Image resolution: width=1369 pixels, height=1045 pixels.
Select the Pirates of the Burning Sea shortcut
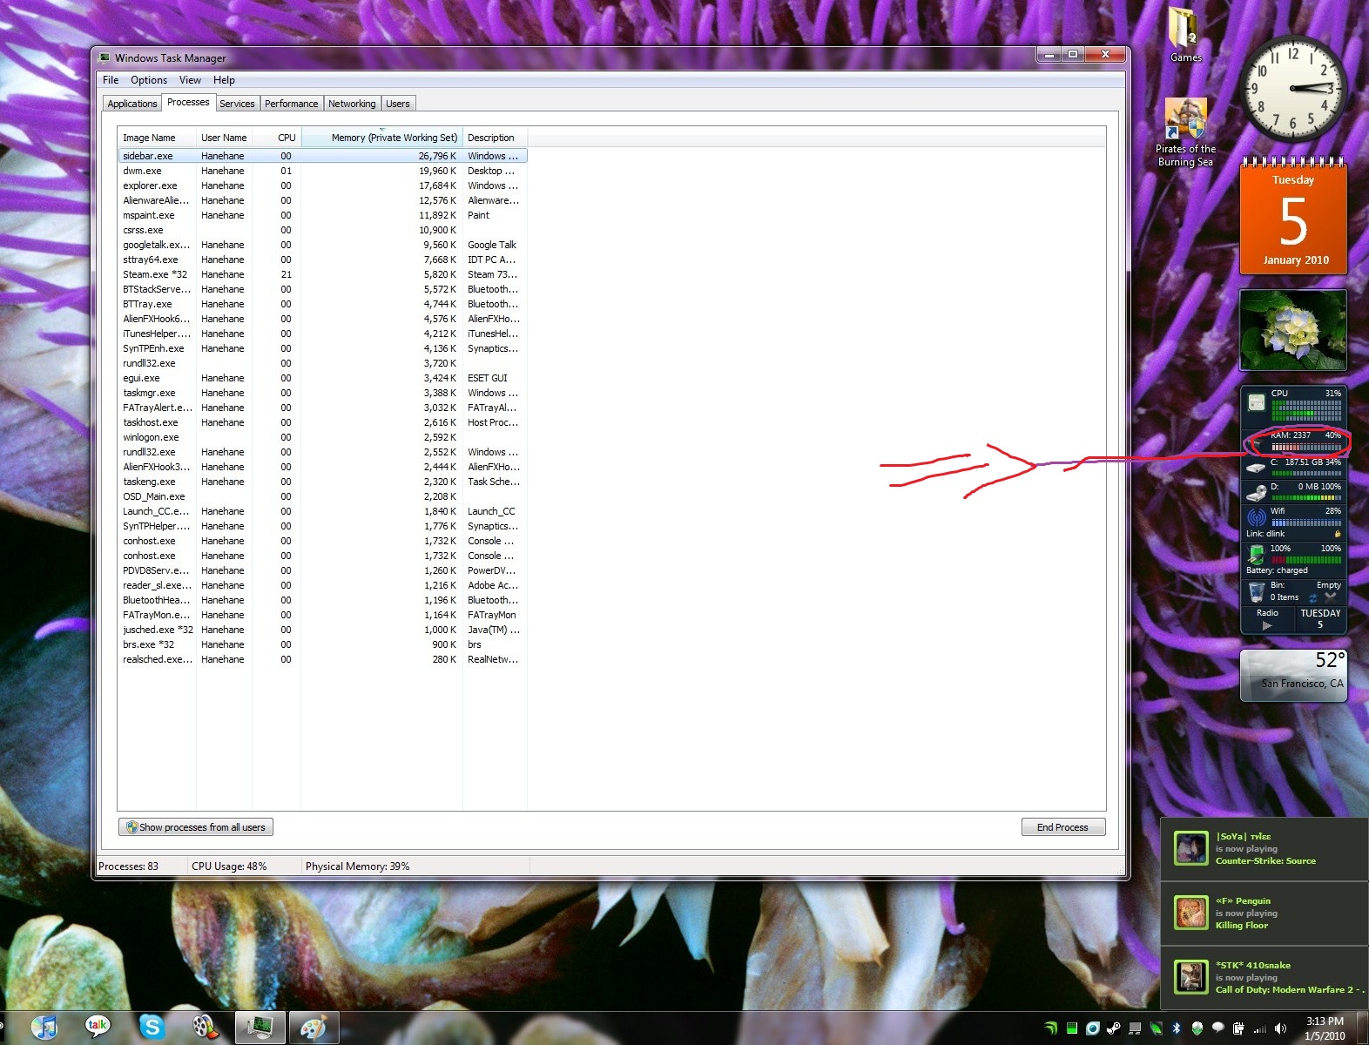tap(1185, 132)
